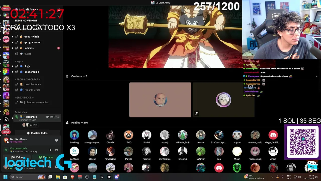
Task: Select arigato's audience avatar
Action: coord(237,135)
